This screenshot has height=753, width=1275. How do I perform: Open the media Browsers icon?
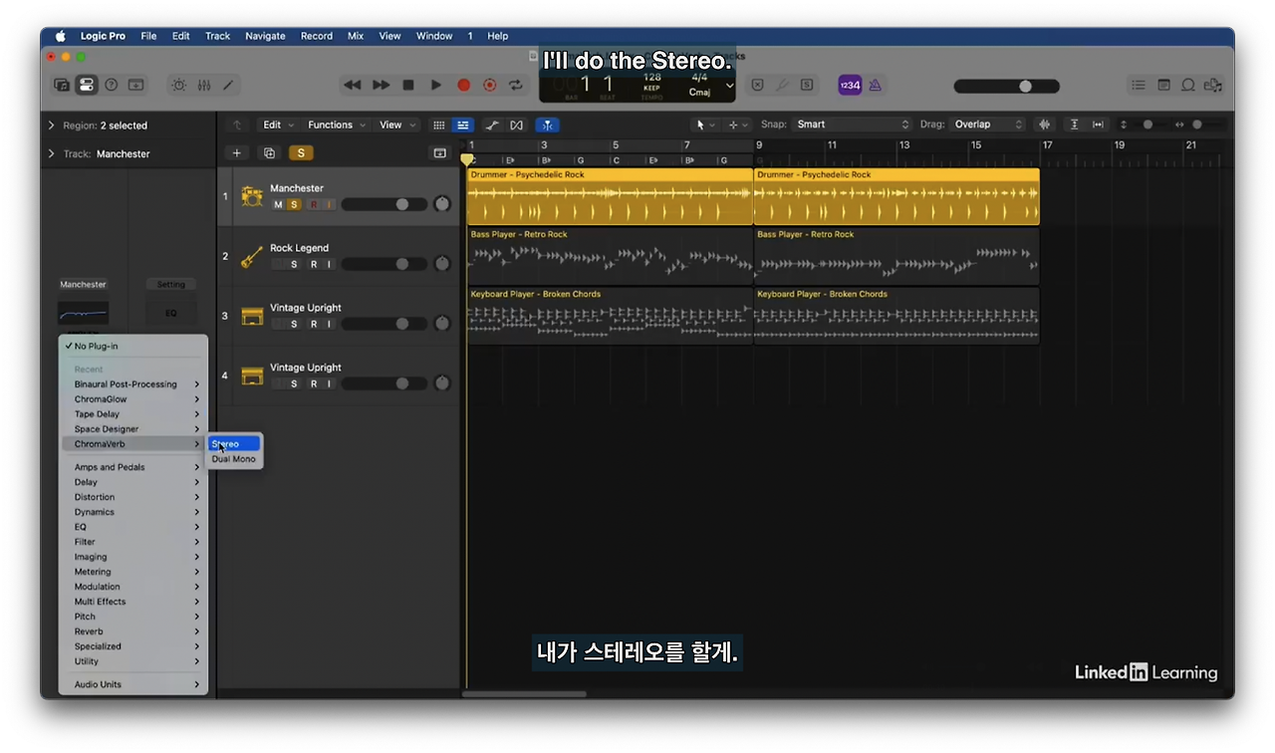click(x=1213, y=86)
